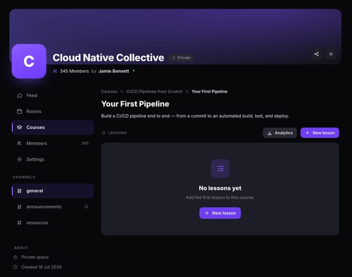Click the chevron before Your First Pipeline breadcrumb
Screen dimensions: 352x277
coord(187,92)
